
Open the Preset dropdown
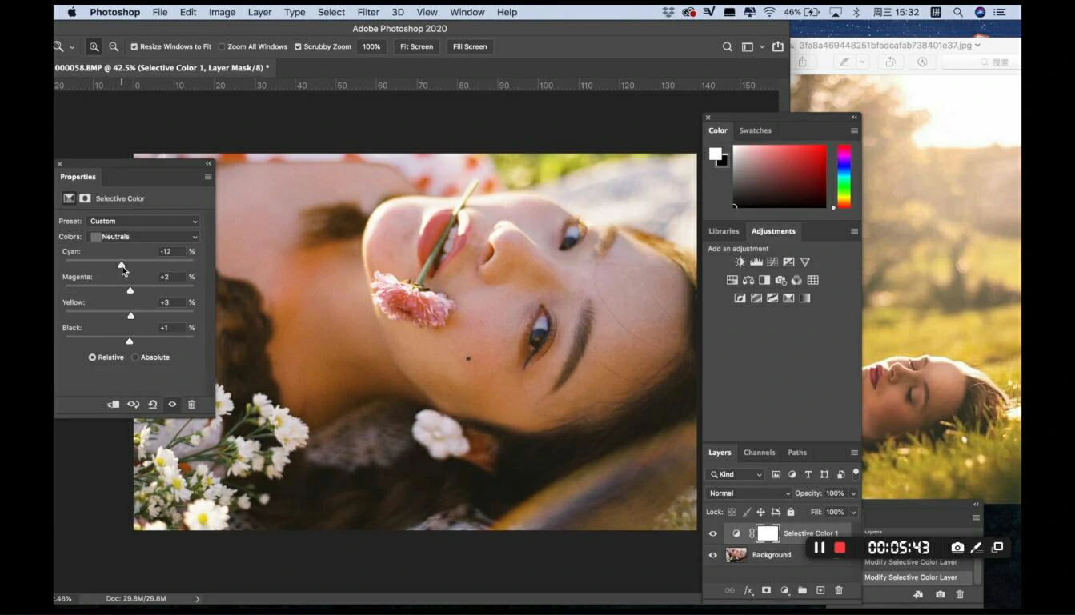tap(143, 222)
